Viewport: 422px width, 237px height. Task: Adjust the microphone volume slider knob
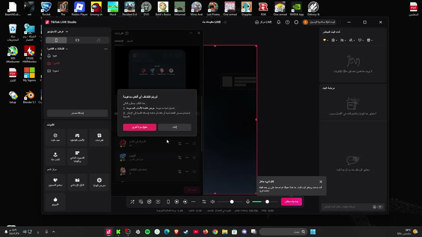(267, 202)
